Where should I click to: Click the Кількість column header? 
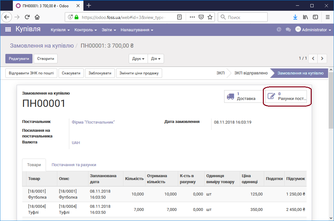[134, 179]
